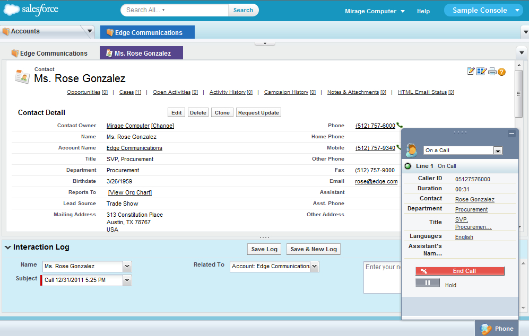Open the On a Call status dropdown
The height and width of the screenshot is (336, 529).
tap(498, 151)
